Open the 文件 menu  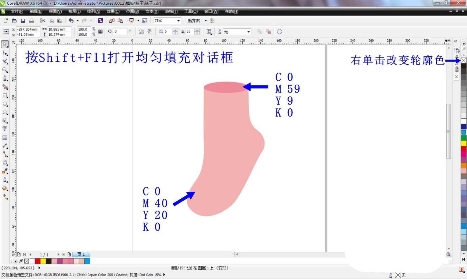(x=16, y=11)
